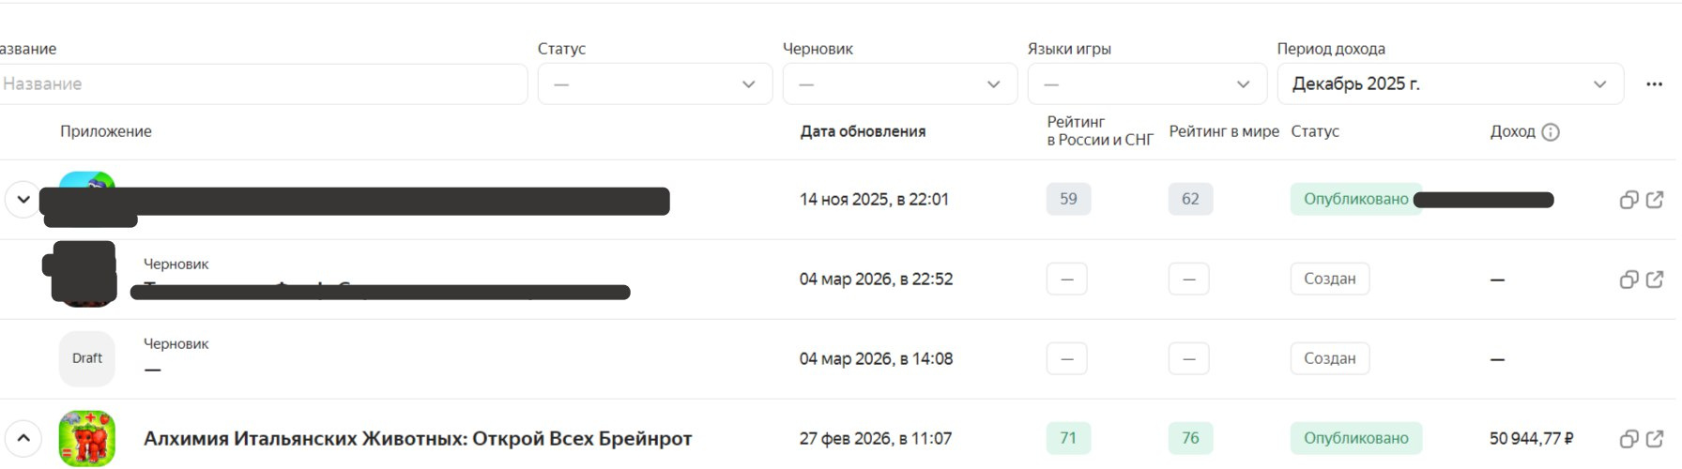This screenshot has width=1682, height=469.
Task: Open the 22:52 draft in new tab
Action: point(1655,280)
